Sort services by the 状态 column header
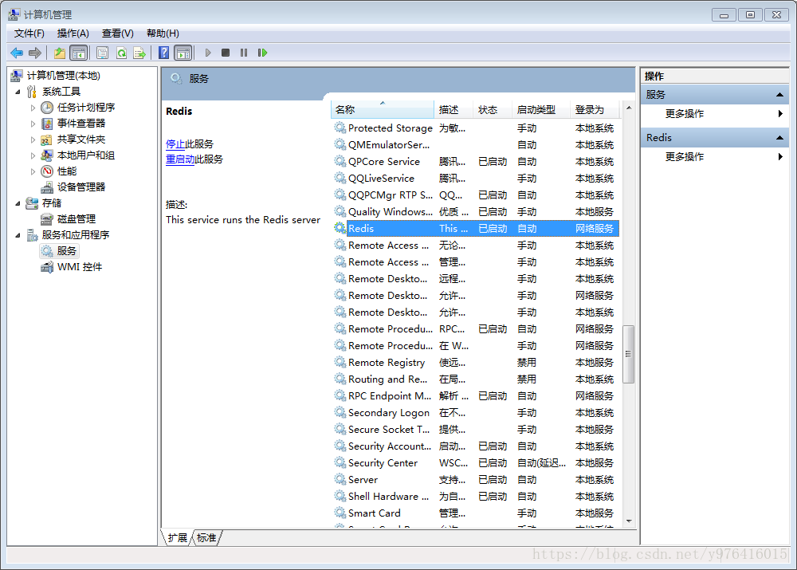797x570 pixels. click(492, 110)
